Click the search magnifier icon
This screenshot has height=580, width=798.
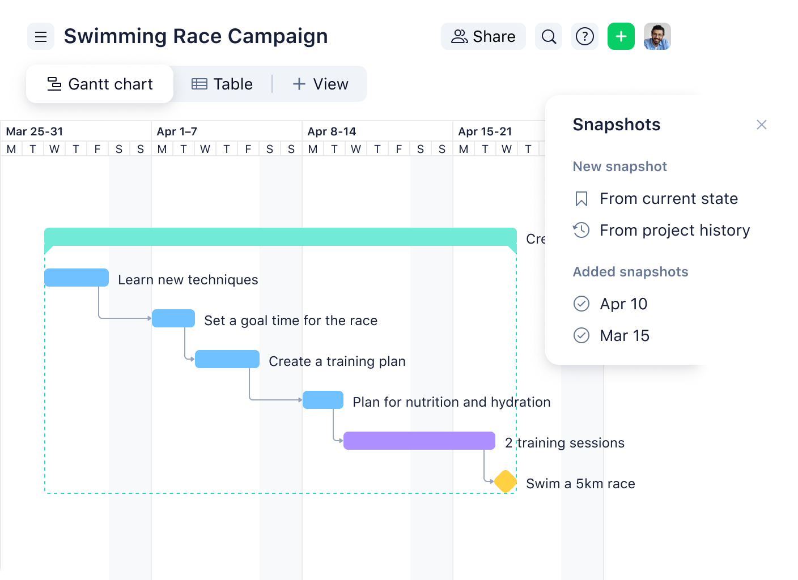548,36
